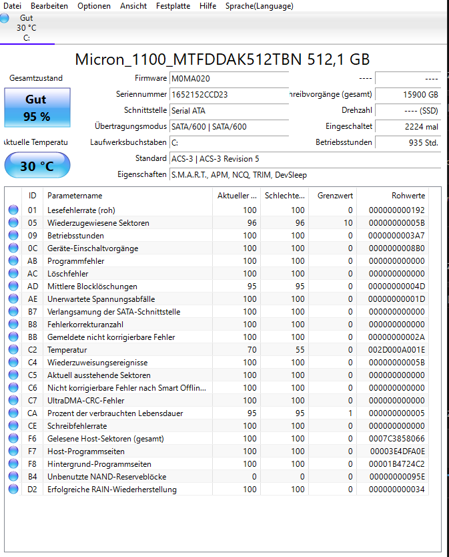449x557 pixels.
Task: Click the status icon for Betriebsstunden row 09
Action: [x=13, y=236]
